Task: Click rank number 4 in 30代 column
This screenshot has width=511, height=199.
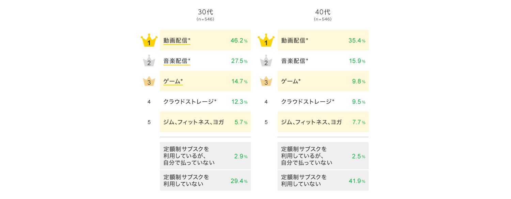Action: click(x=149, y=101)
